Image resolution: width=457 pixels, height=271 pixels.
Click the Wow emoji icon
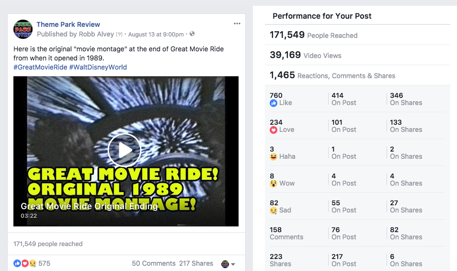[274, 184]
